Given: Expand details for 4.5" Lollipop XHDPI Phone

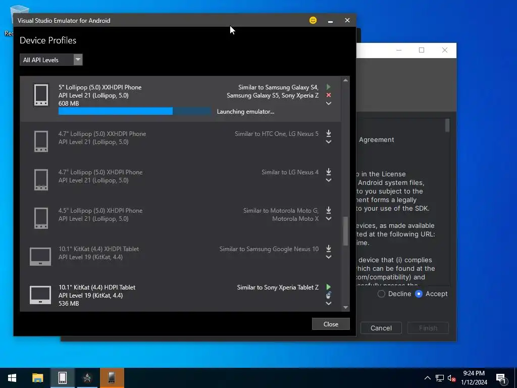Looking at the screenshot, I should pyautogui.click(x=328, y=218).
